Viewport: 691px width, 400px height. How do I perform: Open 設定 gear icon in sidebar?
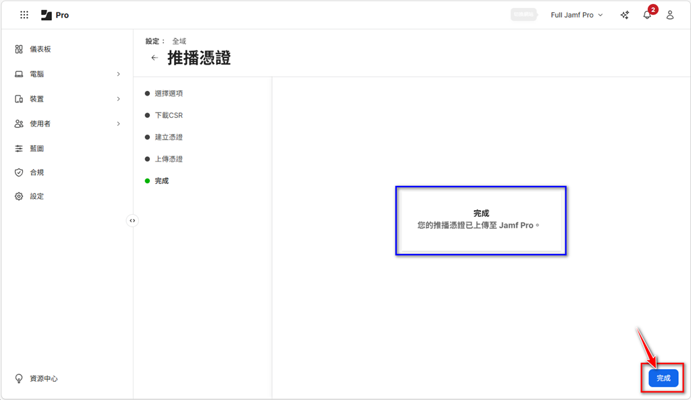point(19,197)
